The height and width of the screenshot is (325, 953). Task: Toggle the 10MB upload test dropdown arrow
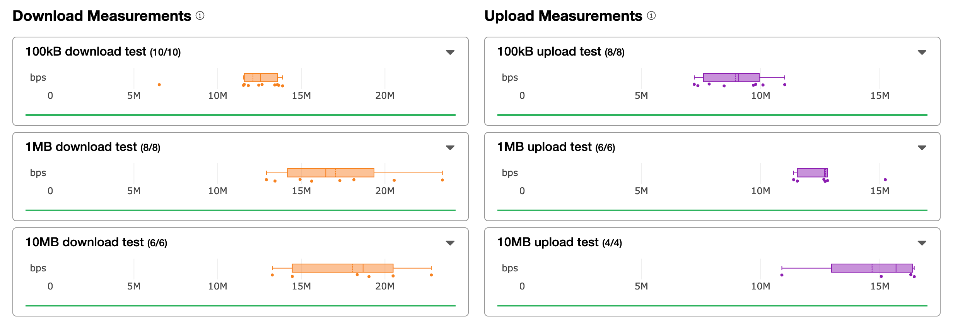[922, 243]
